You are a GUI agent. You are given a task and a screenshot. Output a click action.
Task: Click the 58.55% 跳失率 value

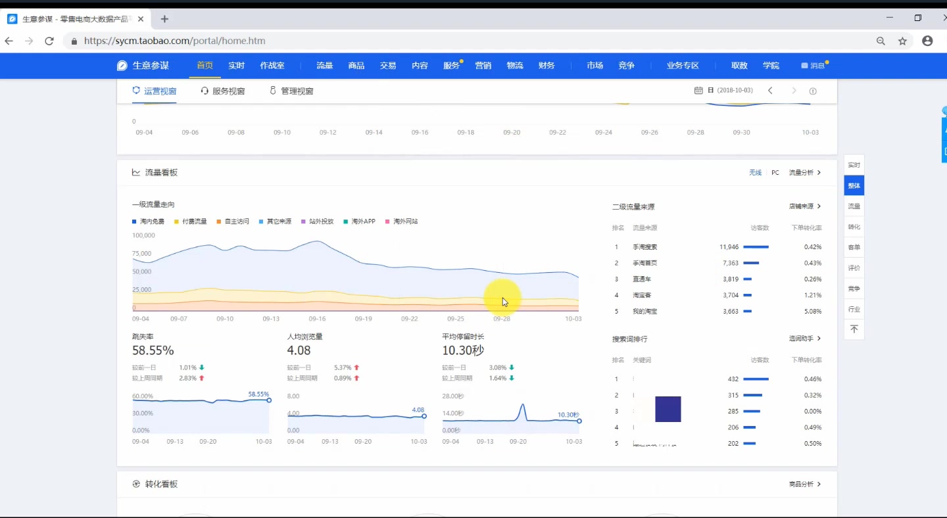click(153, 350)
